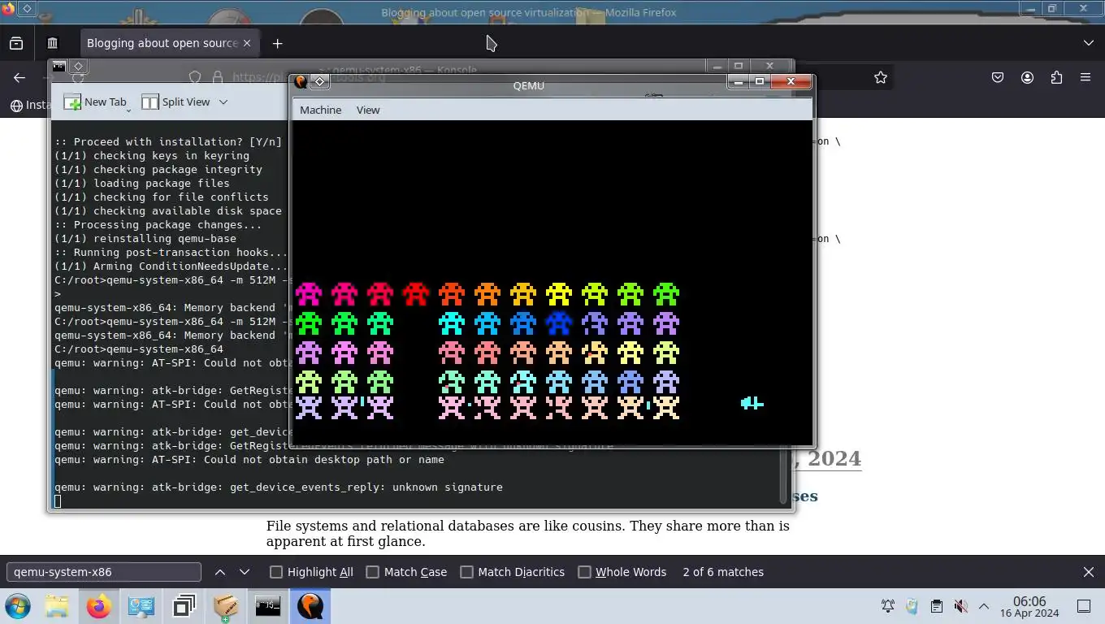Viewport: 1105px width, 624px height.
Task: Open the Machine menu in QEMU
Action: pyautogui.click(x=320, y=110)
